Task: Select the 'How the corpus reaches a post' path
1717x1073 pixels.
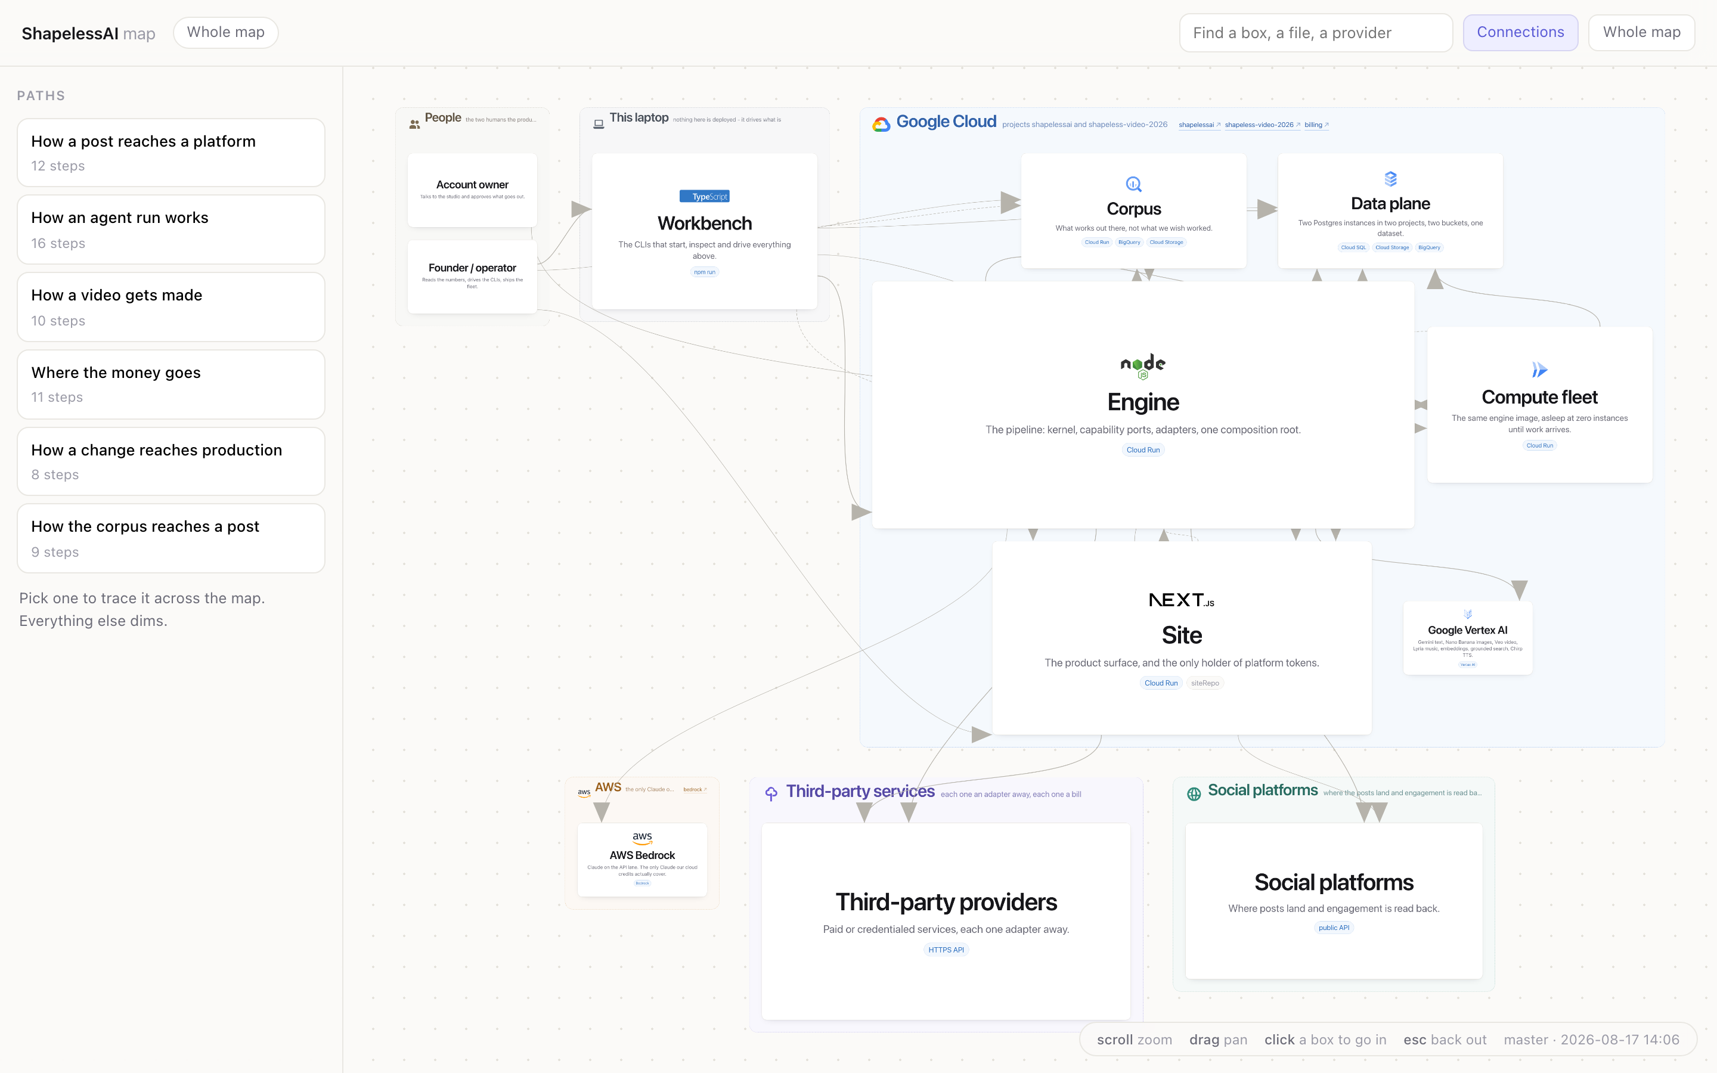Action: point(171,539)
